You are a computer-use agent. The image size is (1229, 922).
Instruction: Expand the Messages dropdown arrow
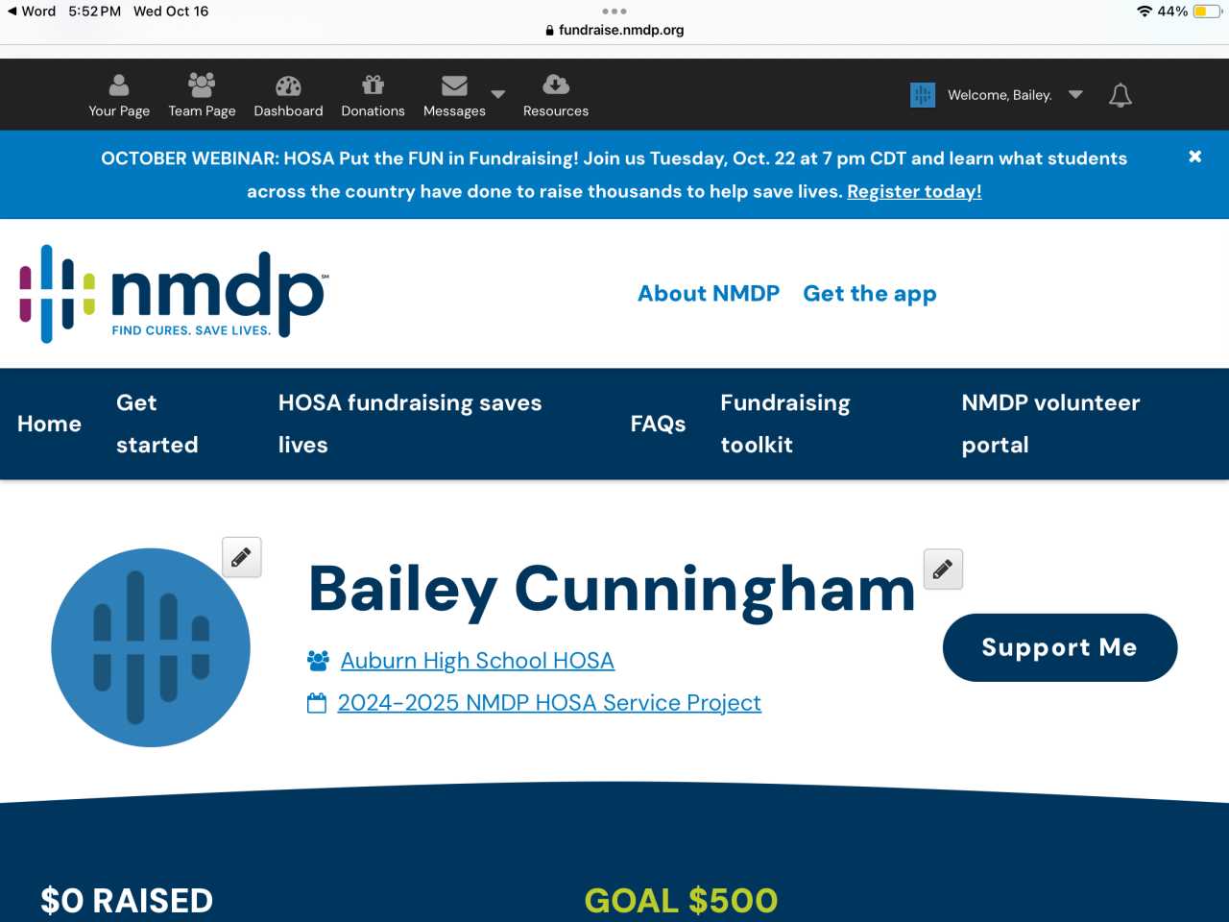(x=498, y=94)
